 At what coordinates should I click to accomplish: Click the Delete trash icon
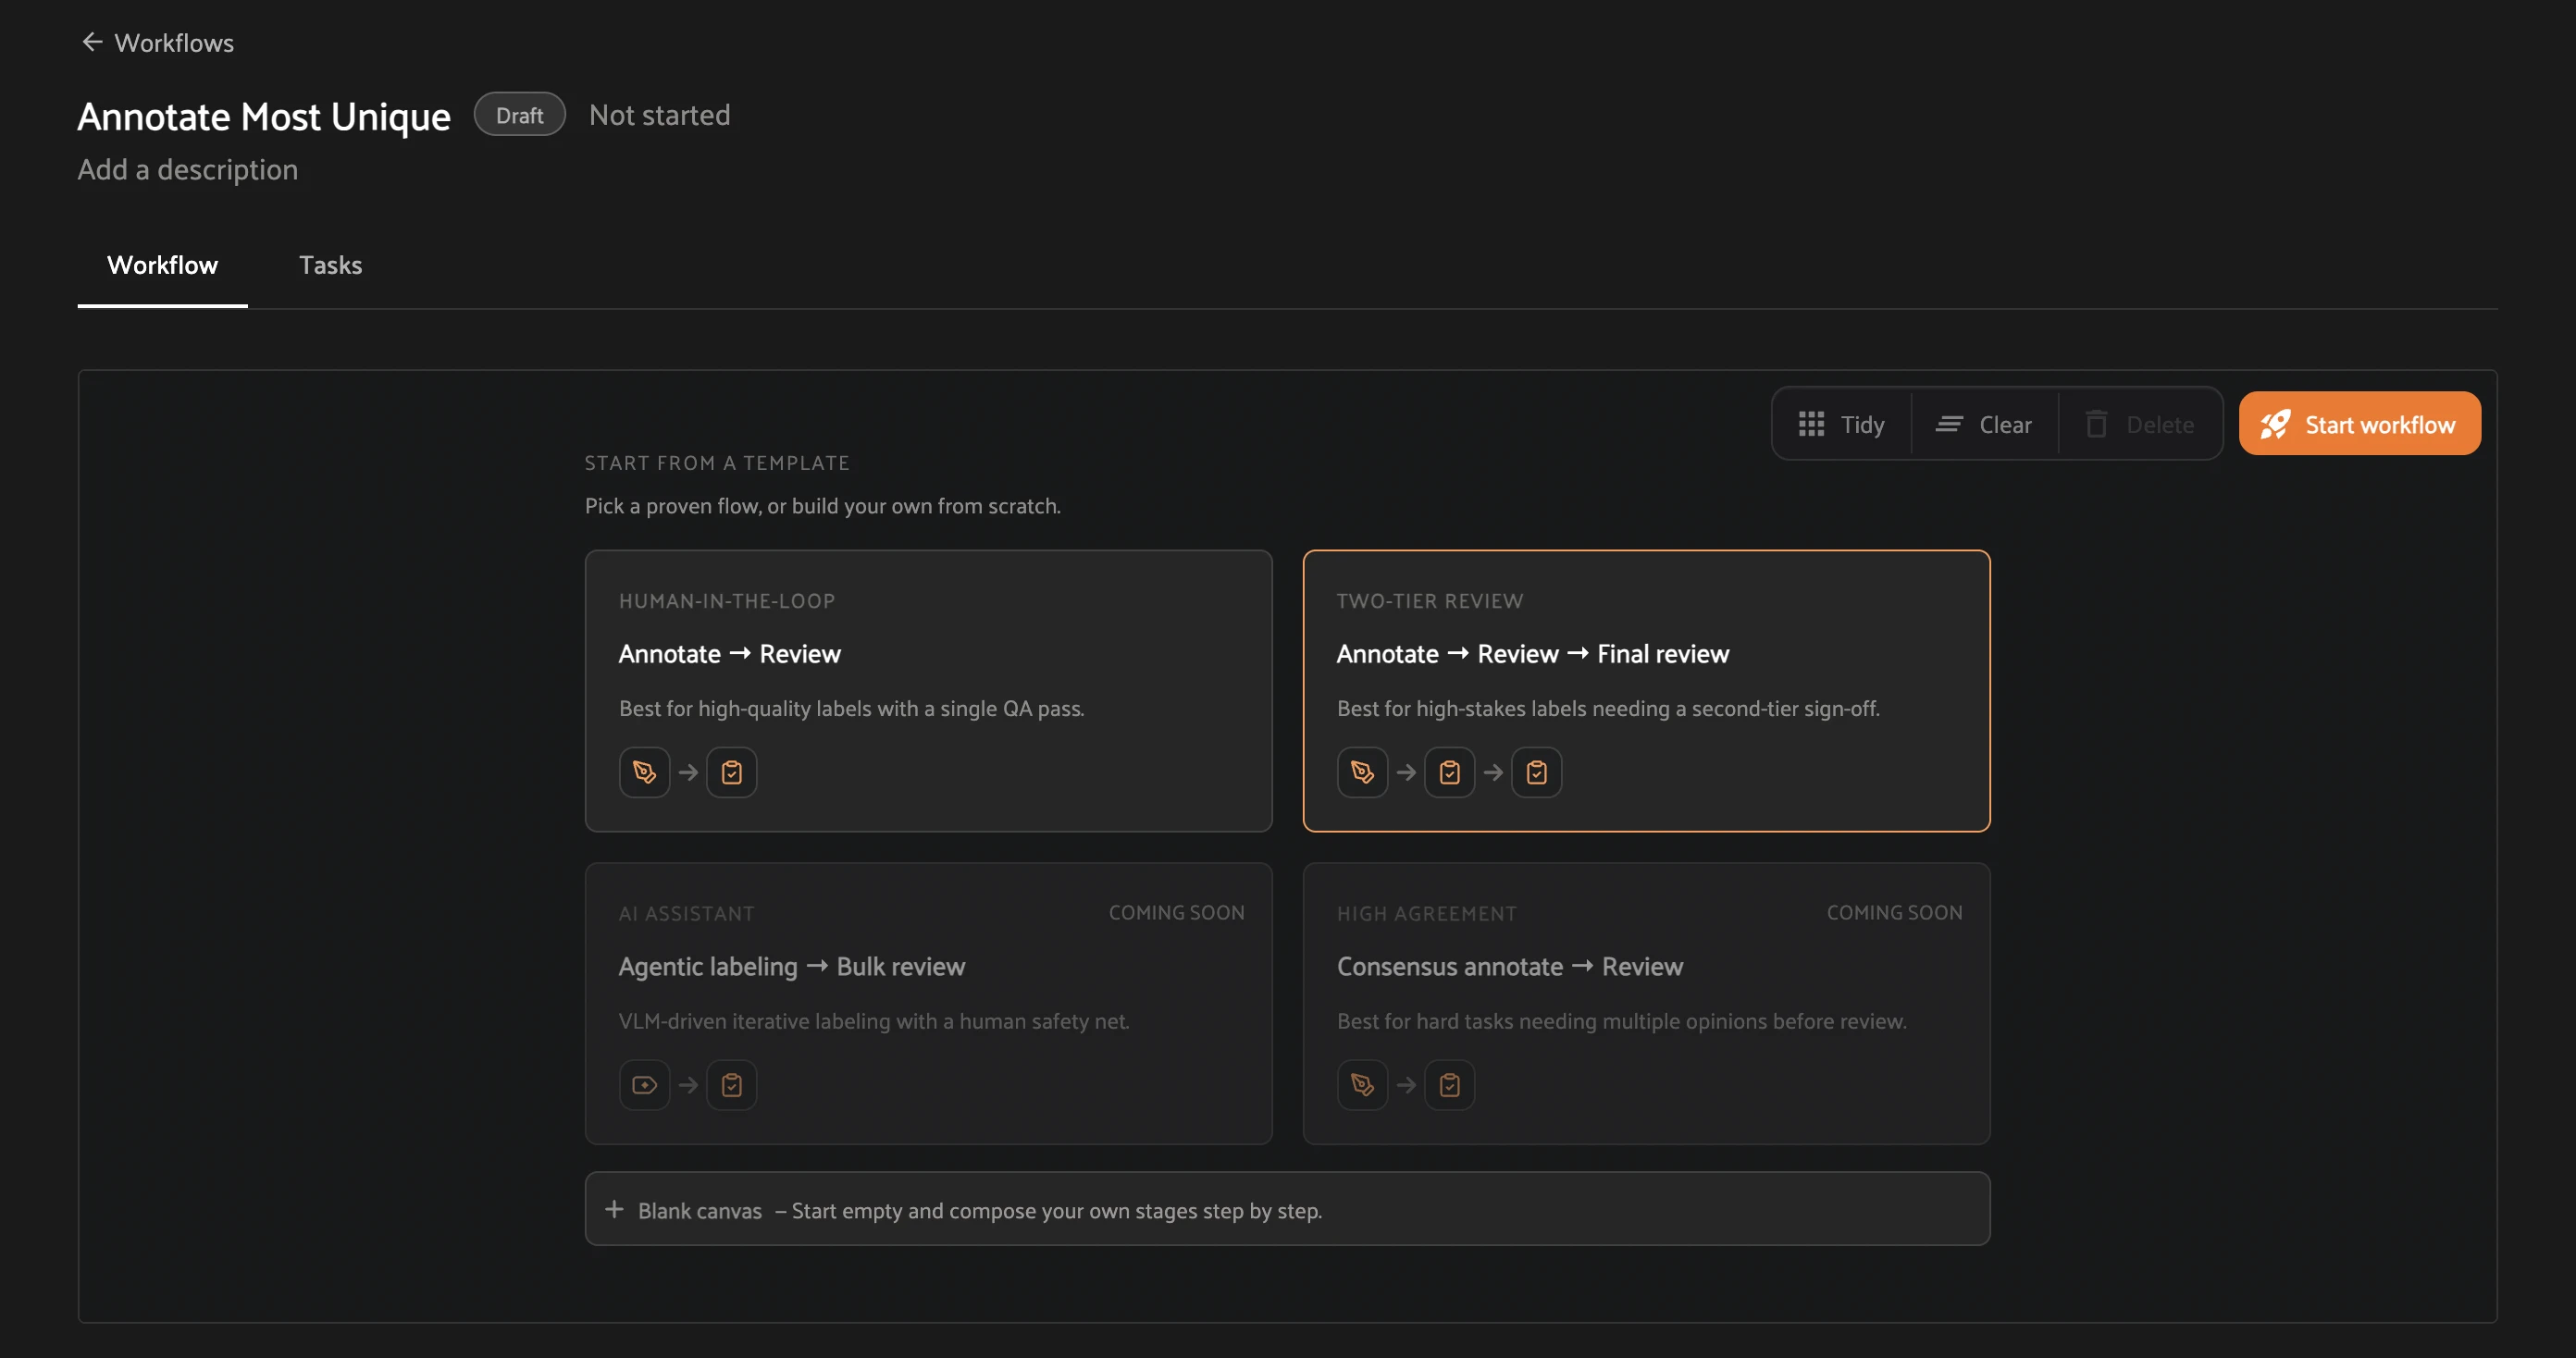tap(2096, 424)
